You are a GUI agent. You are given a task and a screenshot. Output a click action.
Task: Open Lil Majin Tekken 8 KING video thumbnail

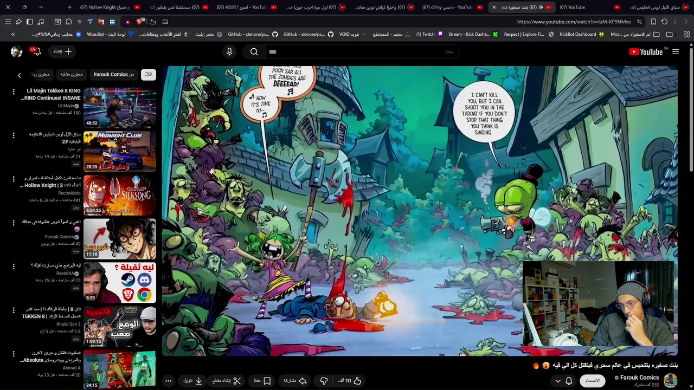tap(120, 108)
